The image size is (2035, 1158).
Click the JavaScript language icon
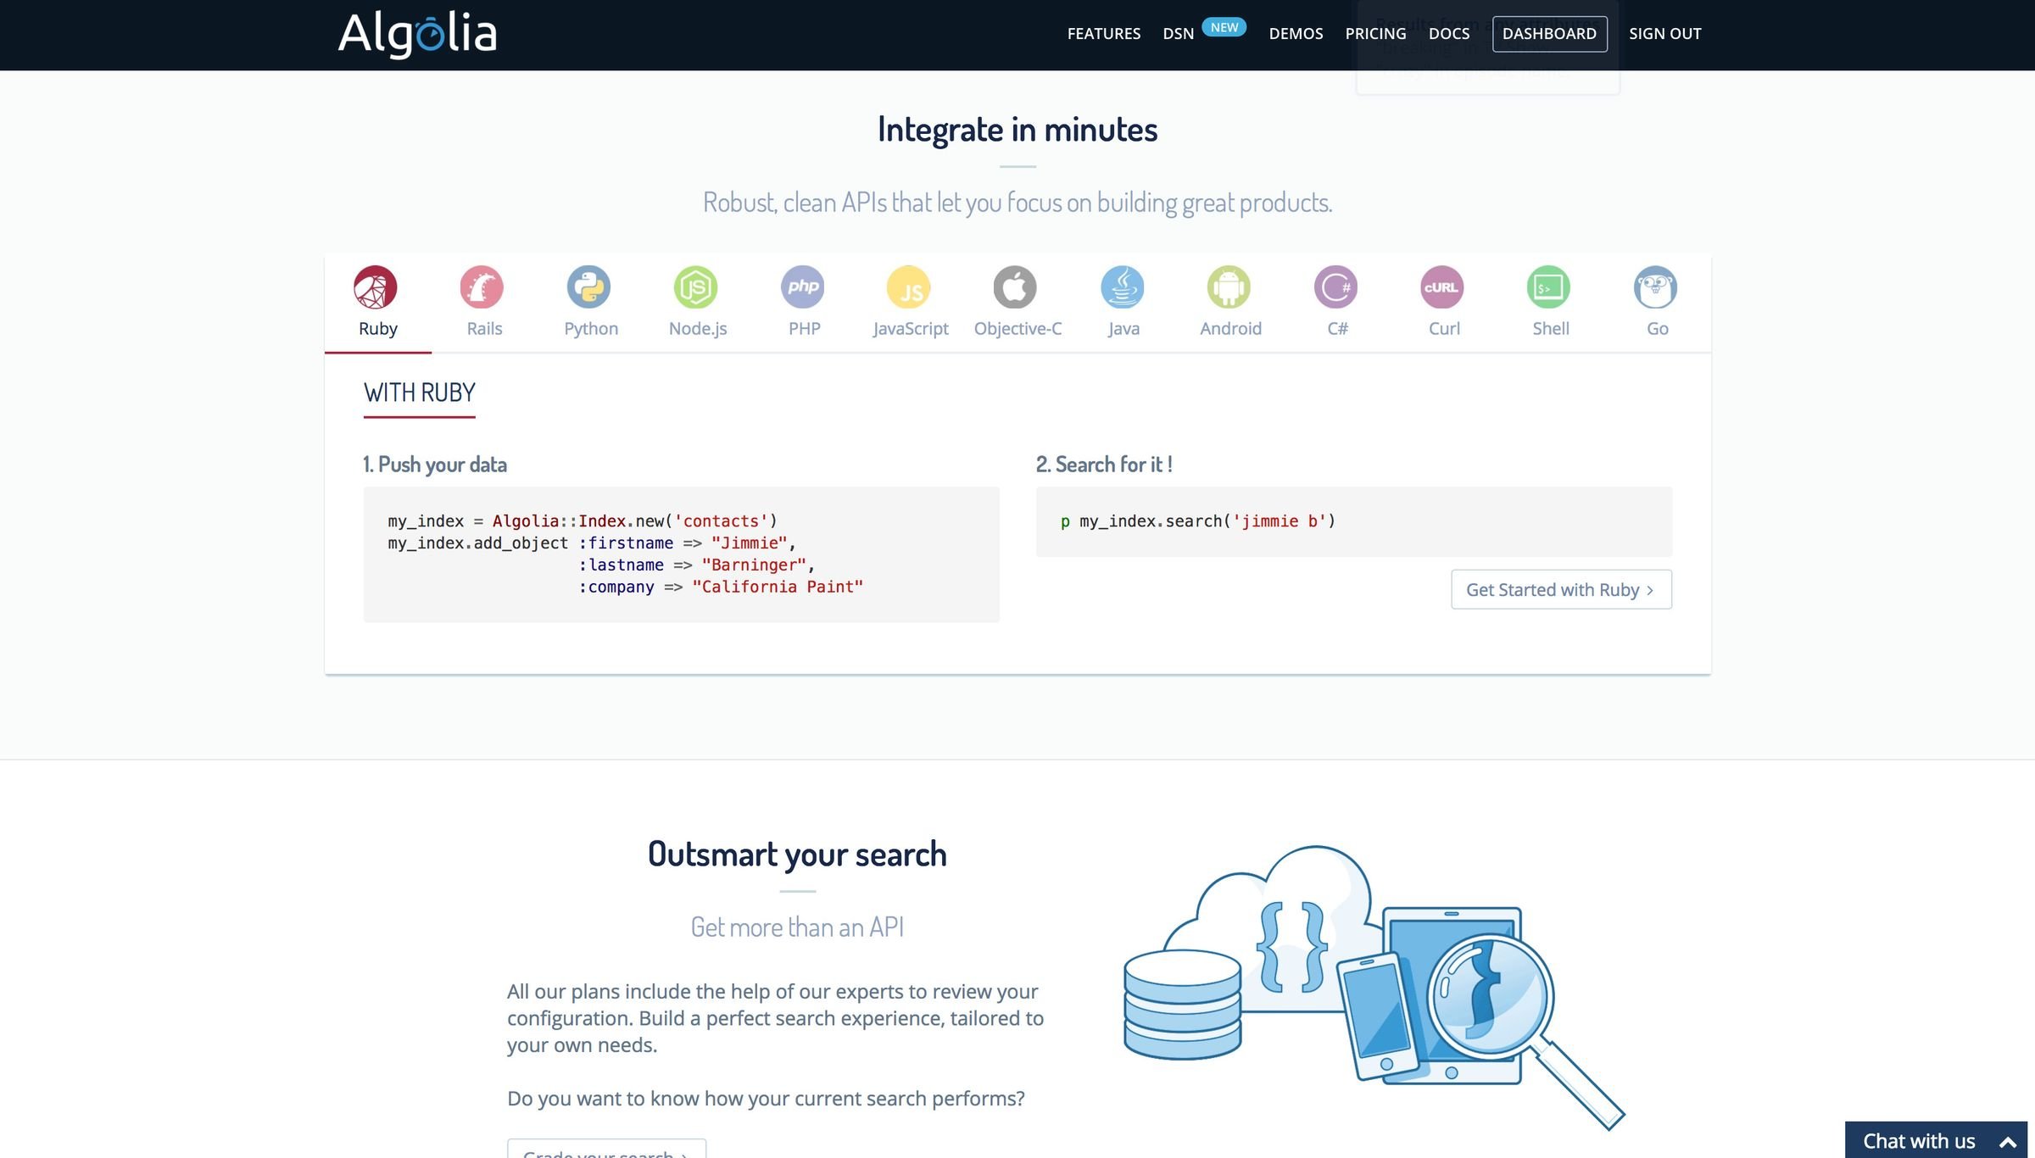click(x=908, y=287)
